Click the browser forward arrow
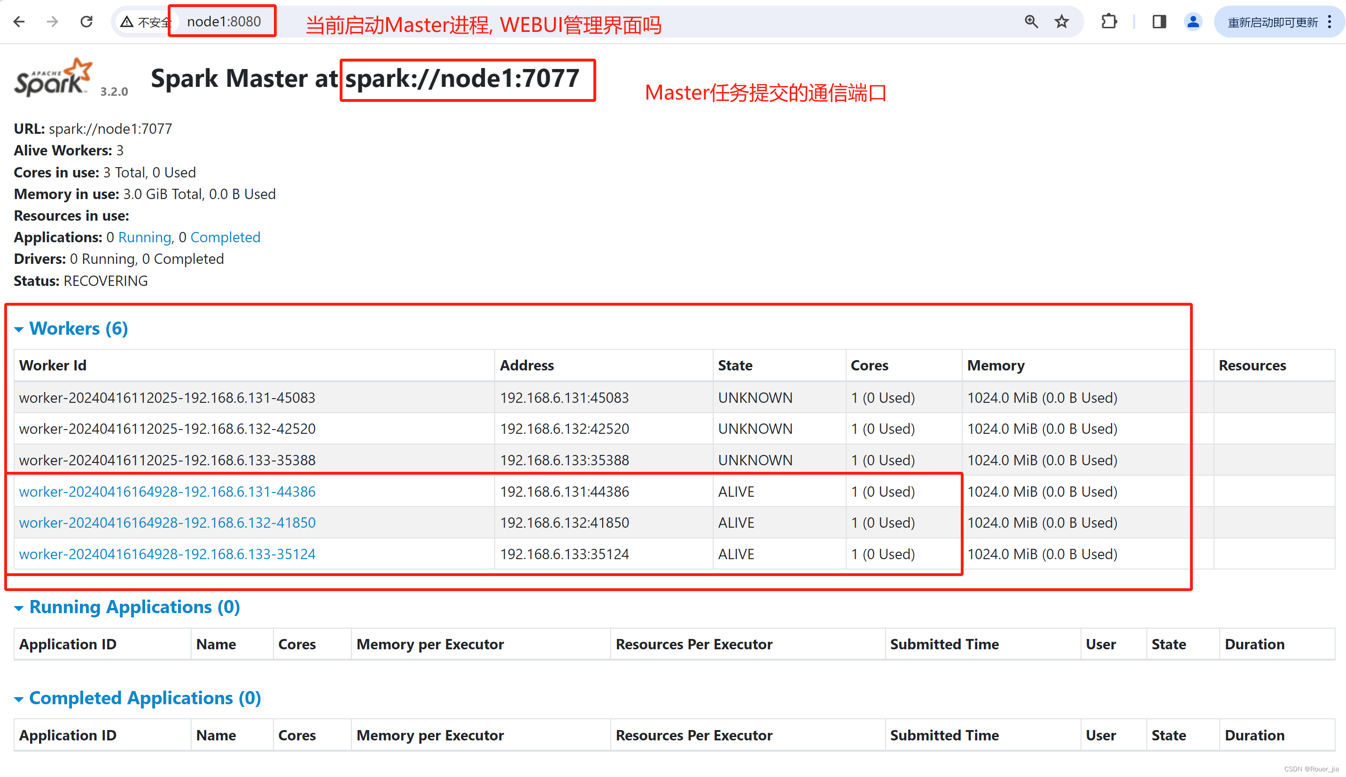The image size is (1346, 777). click(x=52, y=22)
